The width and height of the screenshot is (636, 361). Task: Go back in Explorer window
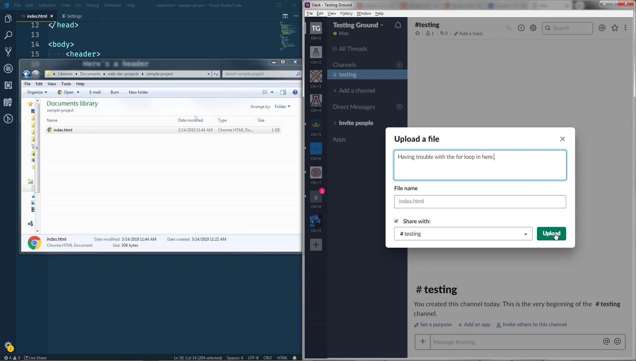26,74
